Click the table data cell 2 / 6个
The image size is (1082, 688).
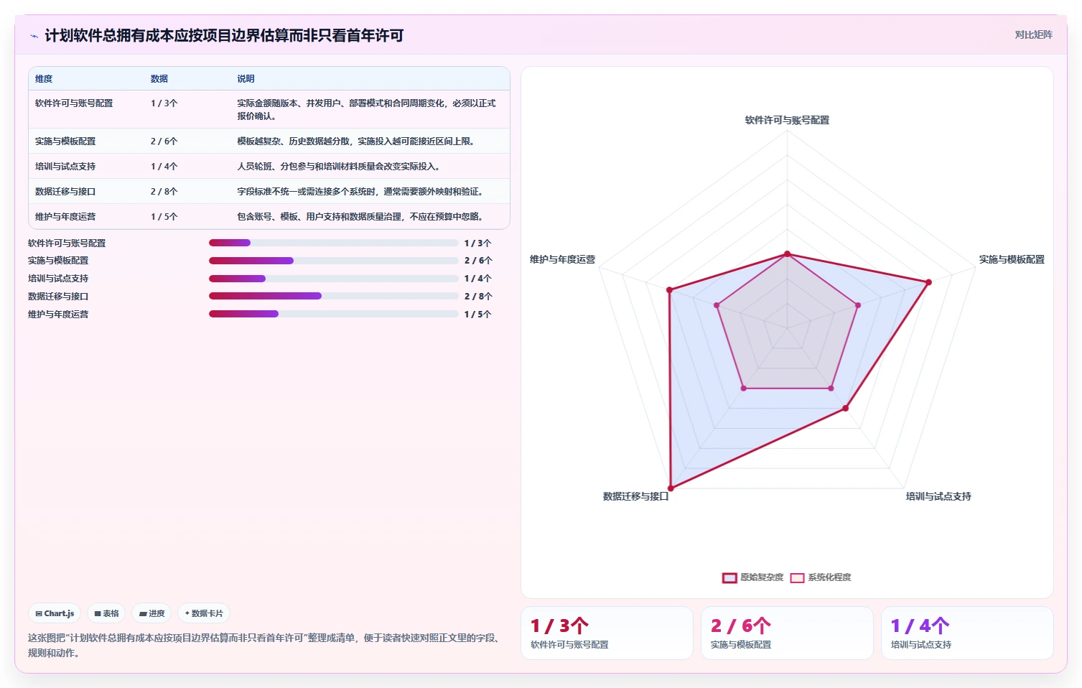click(164, 141)
